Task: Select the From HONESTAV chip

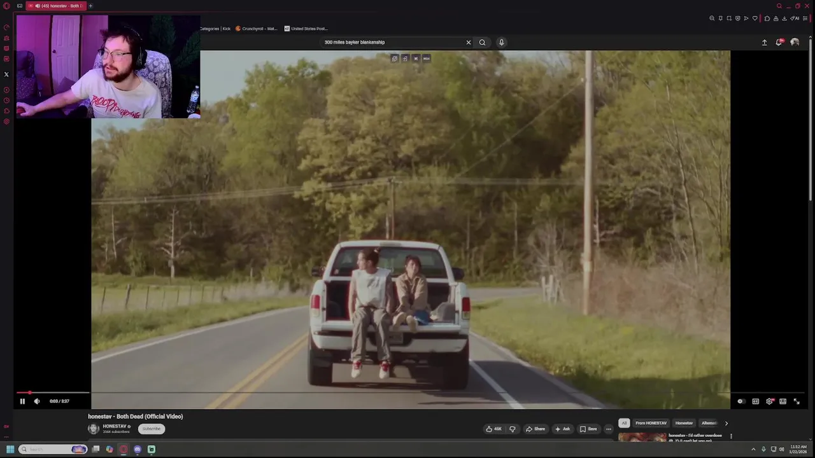Action: [x=651, y=423]
